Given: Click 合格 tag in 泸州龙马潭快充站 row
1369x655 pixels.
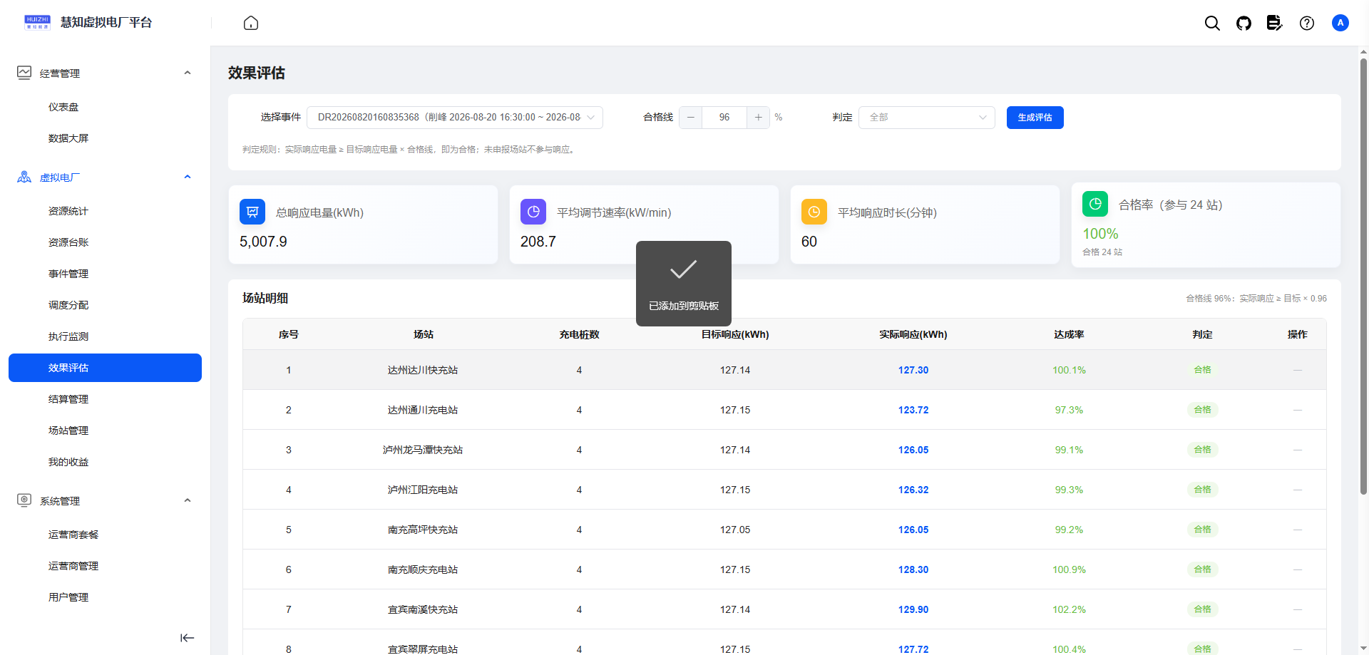Looking at the screenshot, I should click(1202, 450).
